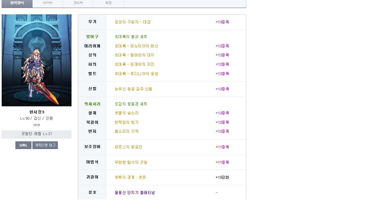This screenshot has height=216, width=385.
Task: Click earring item 흑백의 경계 : 혼돈
Action: click(130, 177)
